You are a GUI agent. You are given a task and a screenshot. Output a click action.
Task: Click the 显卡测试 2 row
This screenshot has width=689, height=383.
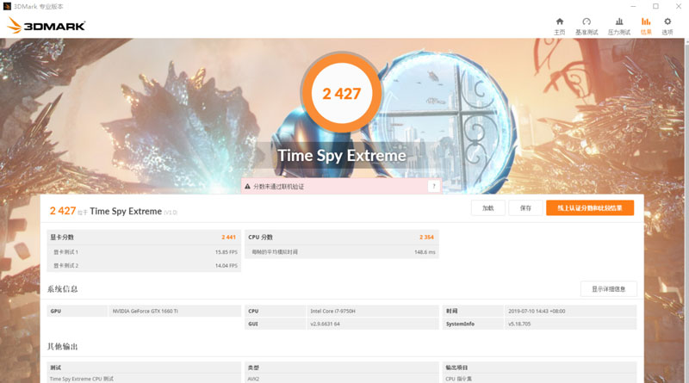click(144, 266)
